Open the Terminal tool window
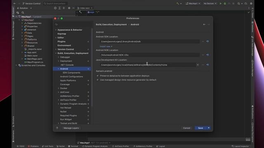Image resolution: width=264 pixels, height=148 pixels. (x=73, y=146)
